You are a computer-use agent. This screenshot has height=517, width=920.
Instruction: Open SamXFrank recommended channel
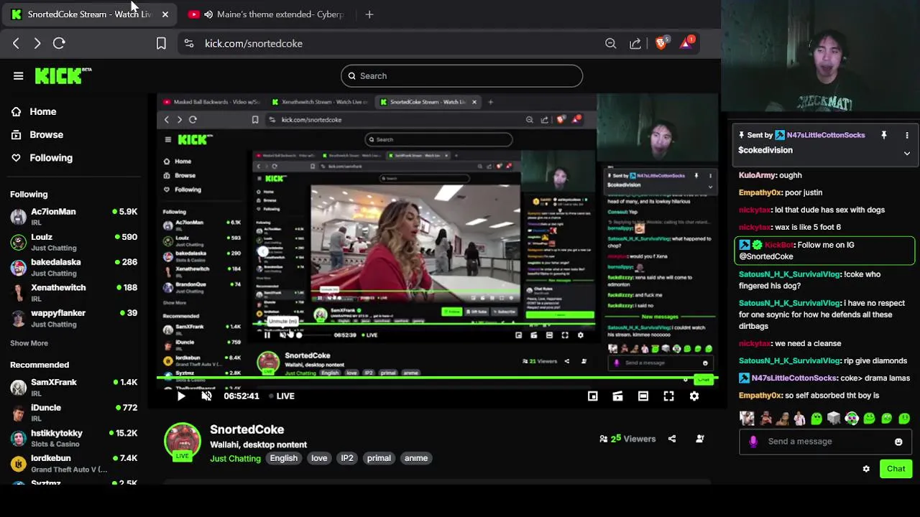73,388
